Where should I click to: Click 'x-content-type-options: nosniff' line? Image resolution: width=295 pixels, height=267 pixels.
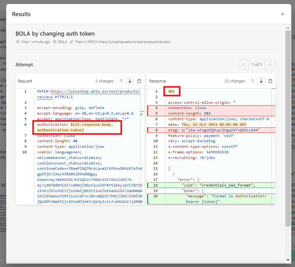pyautogui.click(x=203, y=147)
